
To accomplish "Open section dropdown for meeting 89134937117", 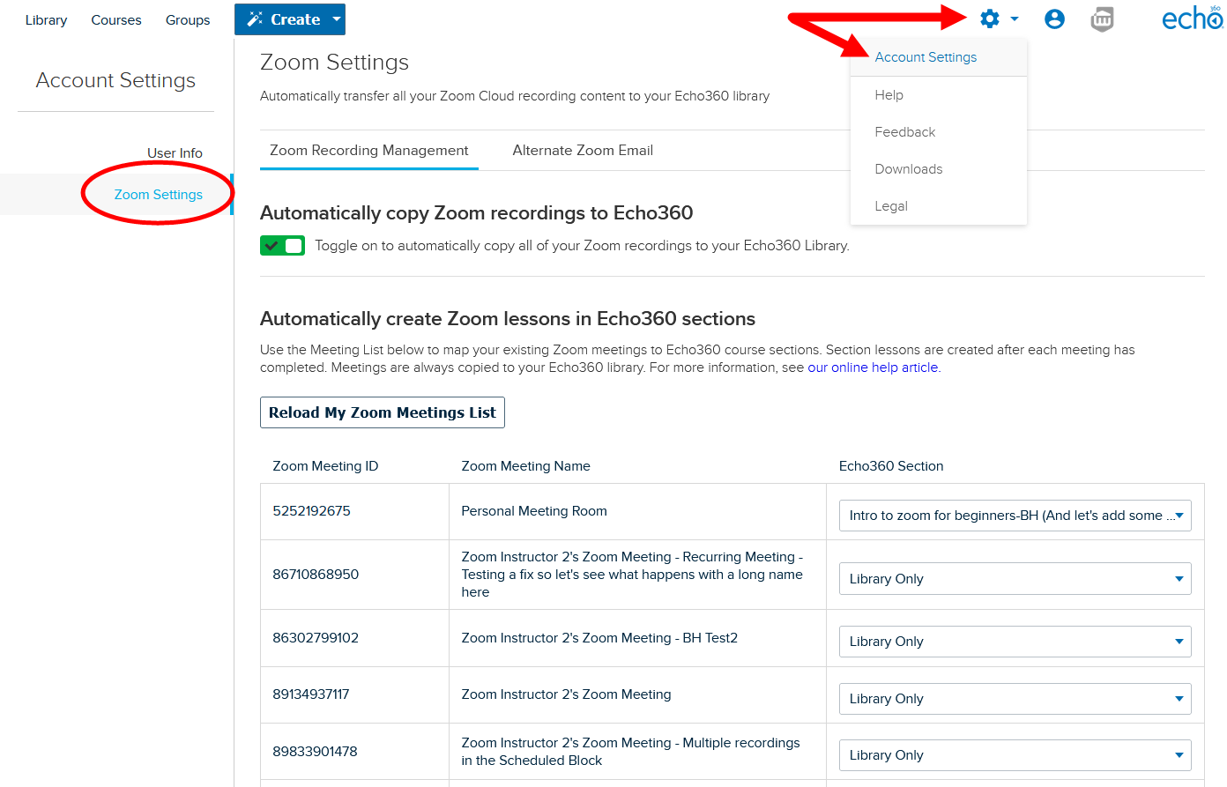I will 1015,699.
